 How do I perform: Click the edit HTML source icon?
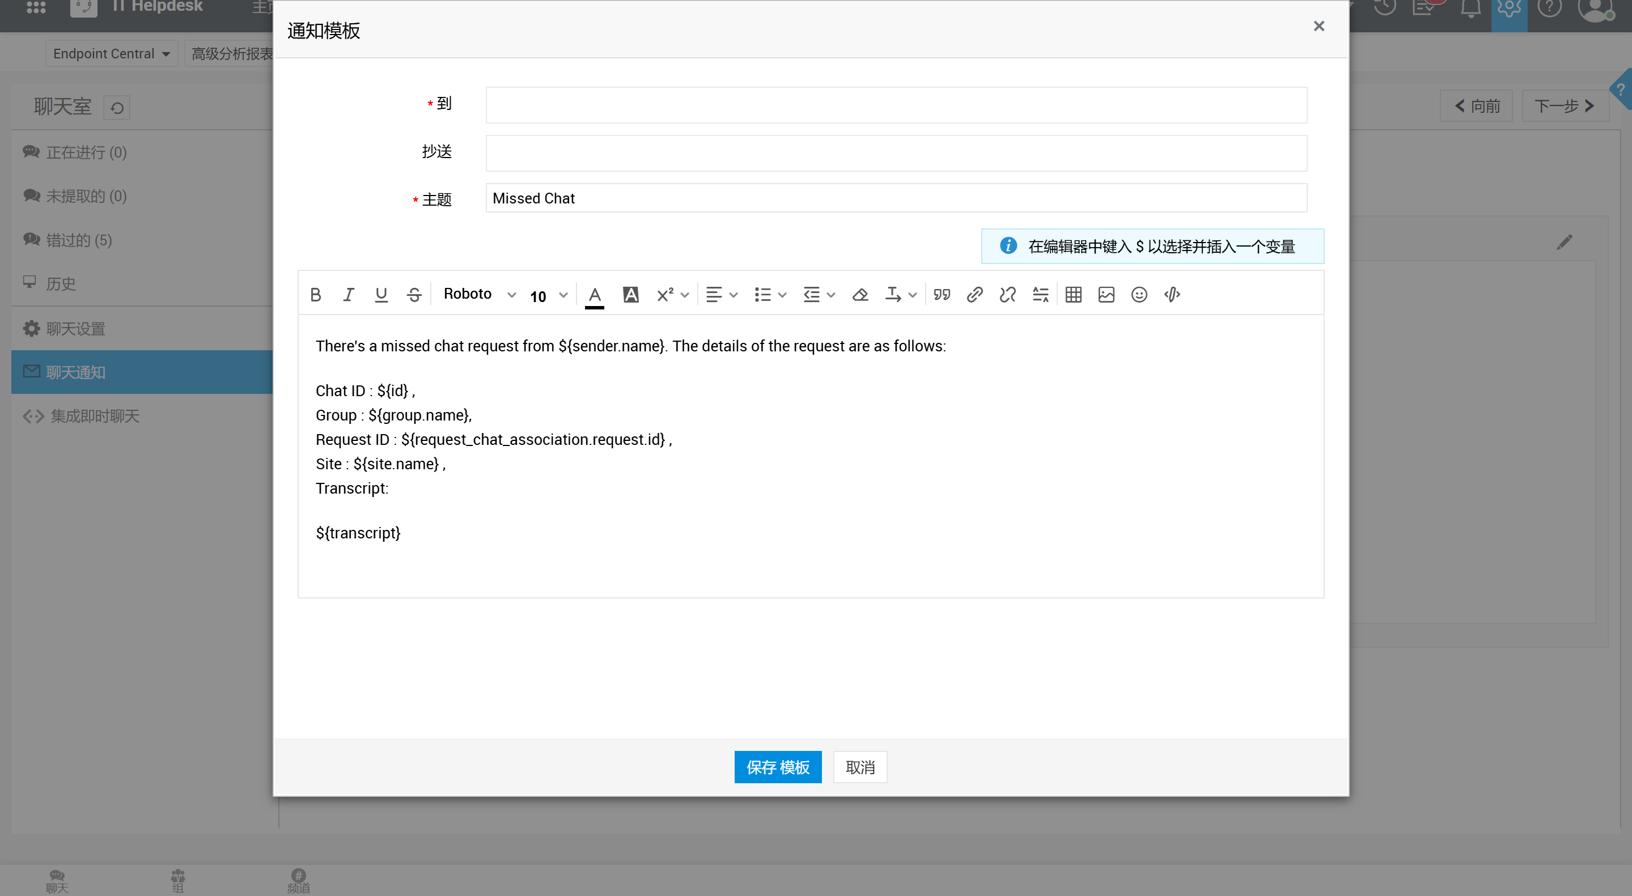click(1172, 295)
